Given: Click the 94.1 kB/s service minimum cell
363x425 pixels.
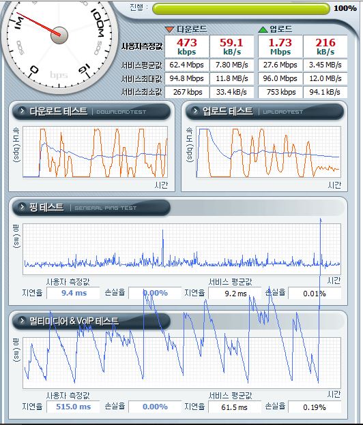Looking at the screenshot, I should pyautogui.click(x=325, y=92).
